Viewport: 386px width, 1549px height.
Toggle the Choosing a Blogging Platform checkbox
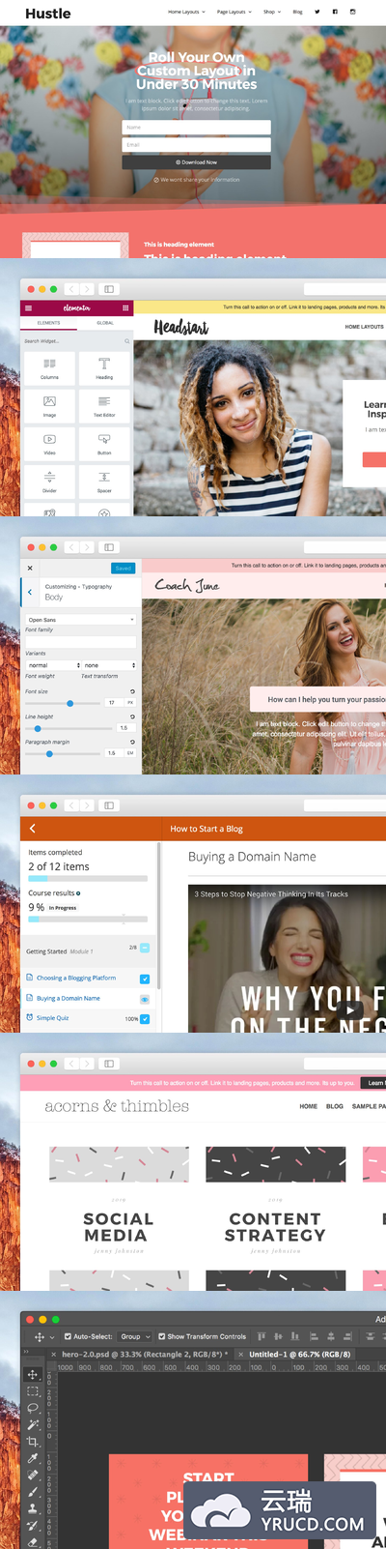(145, 979)
